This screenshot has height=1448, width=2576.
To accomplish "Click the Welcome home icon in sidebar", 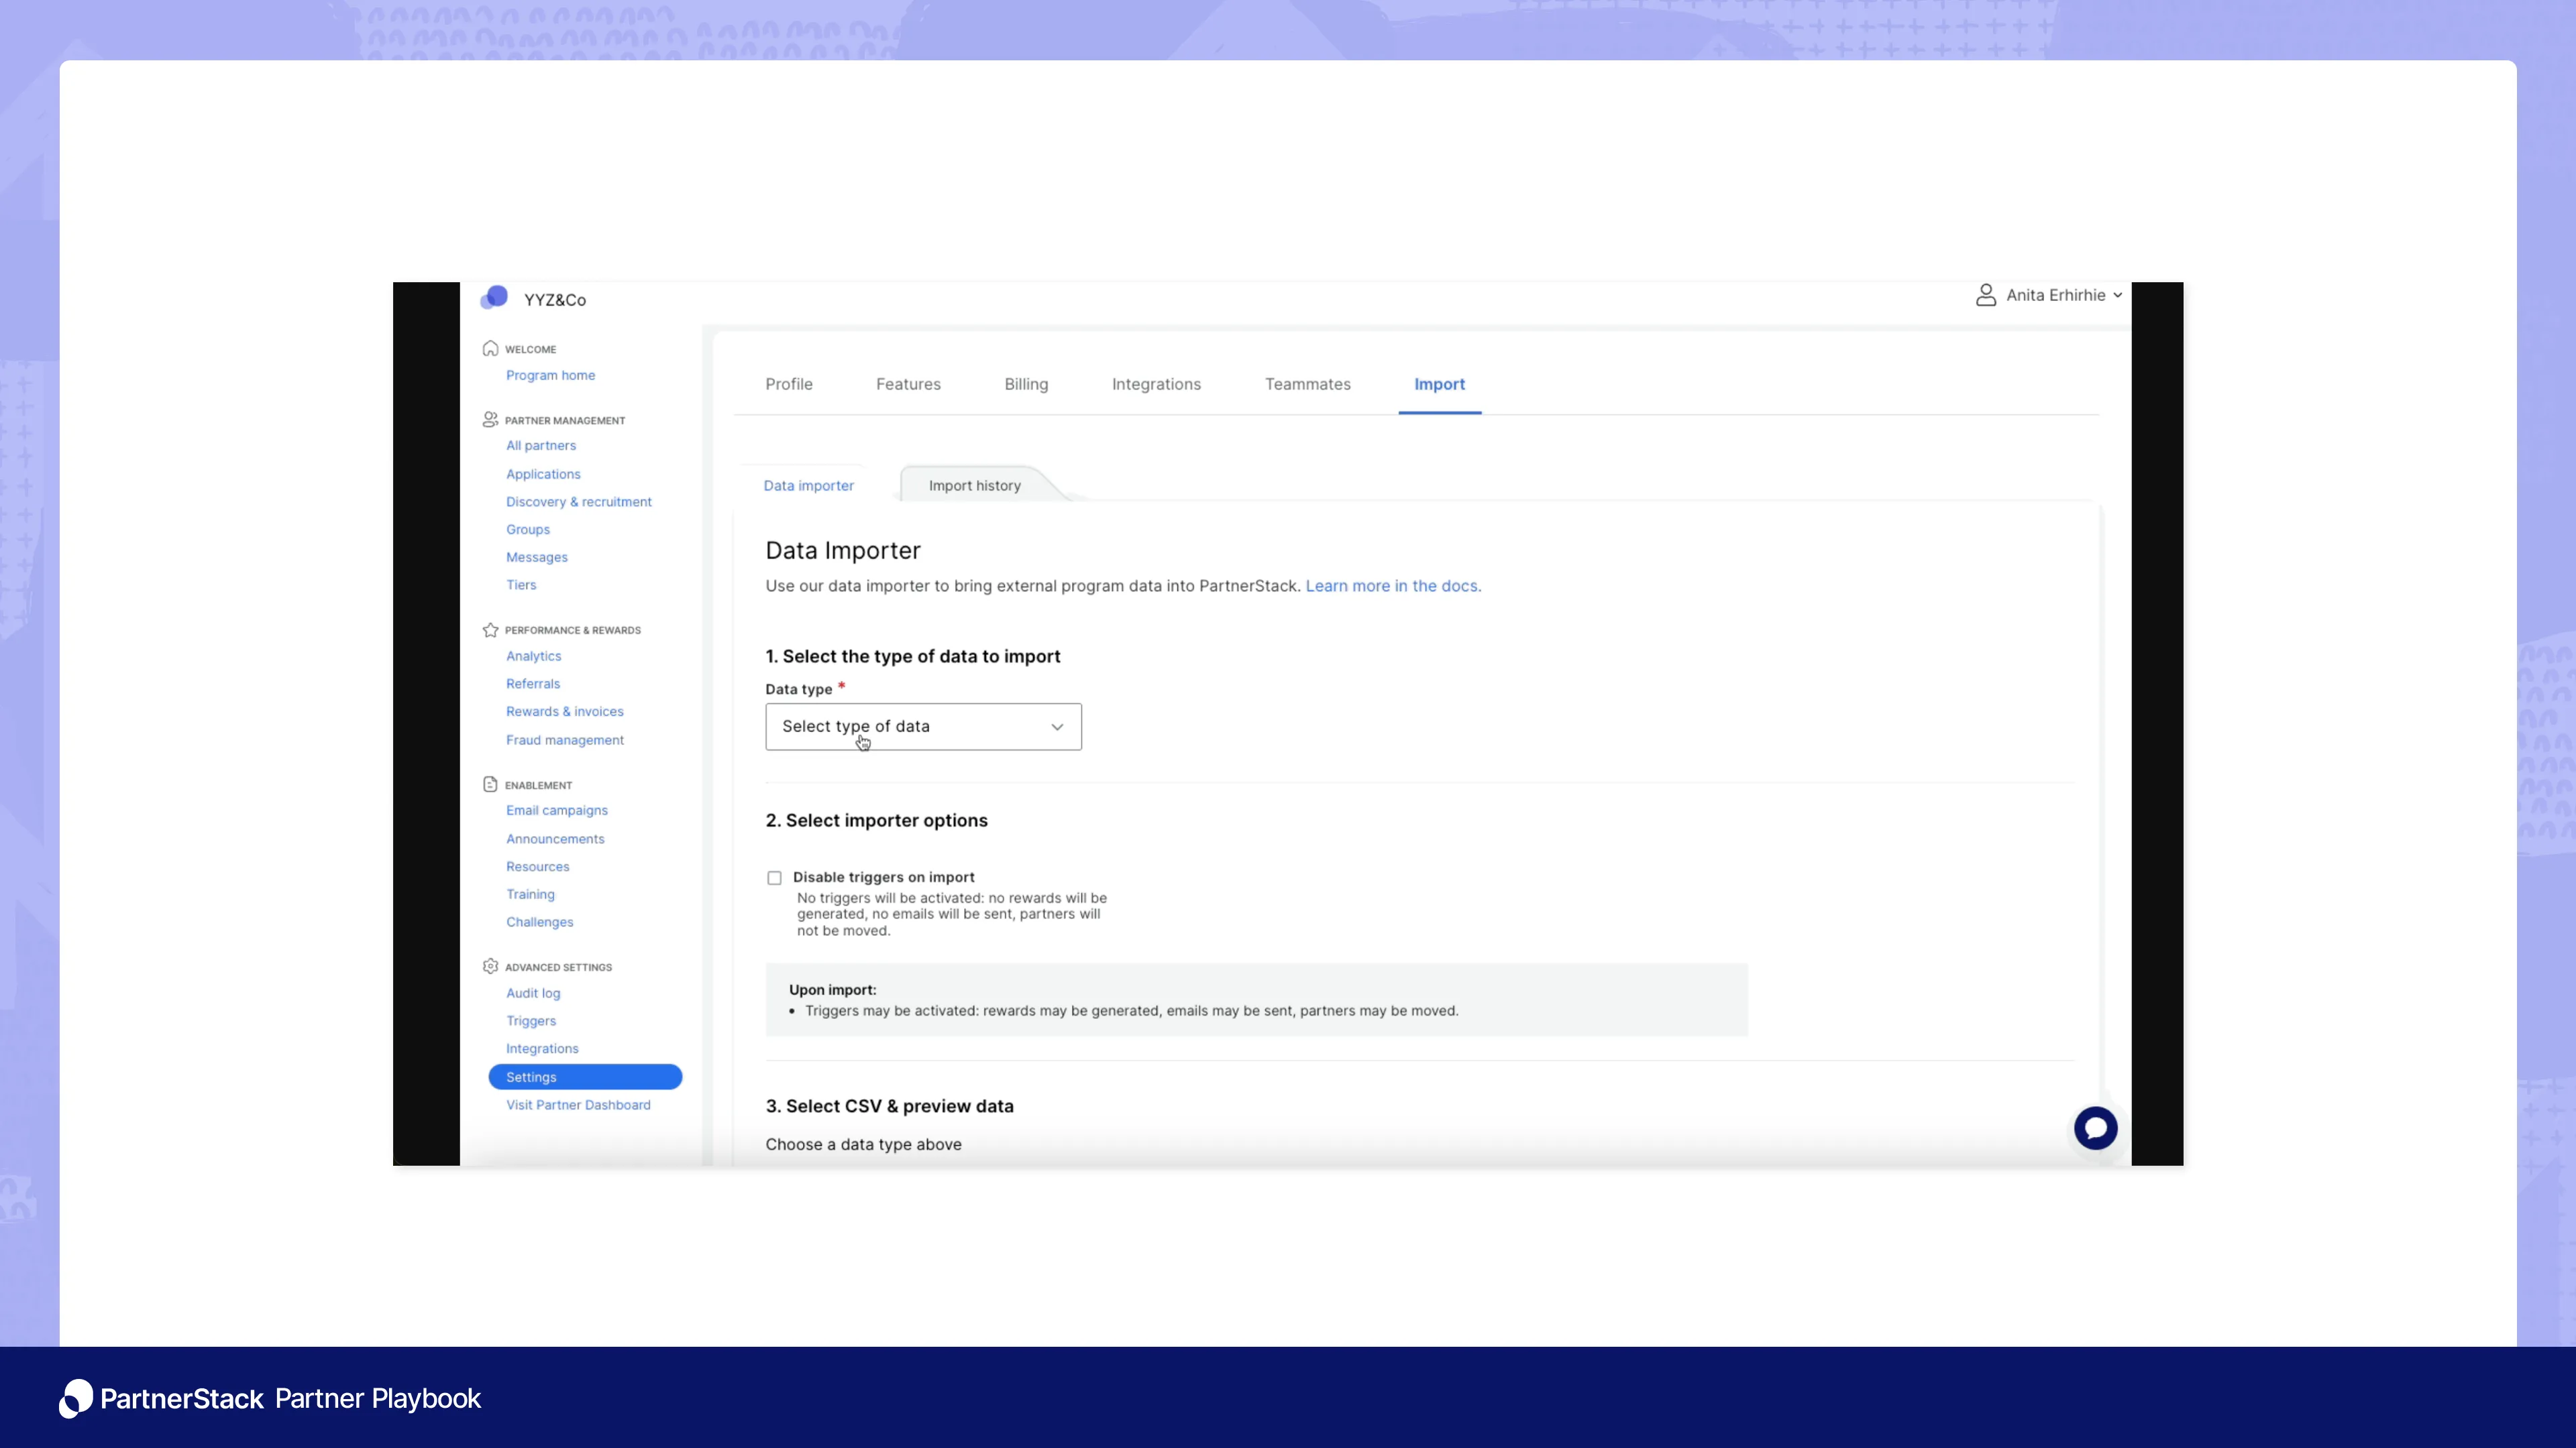I will [x=490, y=348].
